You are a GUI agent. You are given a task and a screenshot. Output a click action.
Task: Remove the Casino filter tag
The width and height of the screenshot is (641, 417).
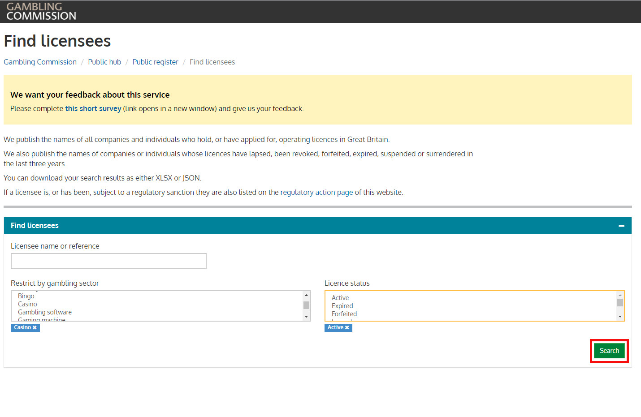click(x=35, y=328)
